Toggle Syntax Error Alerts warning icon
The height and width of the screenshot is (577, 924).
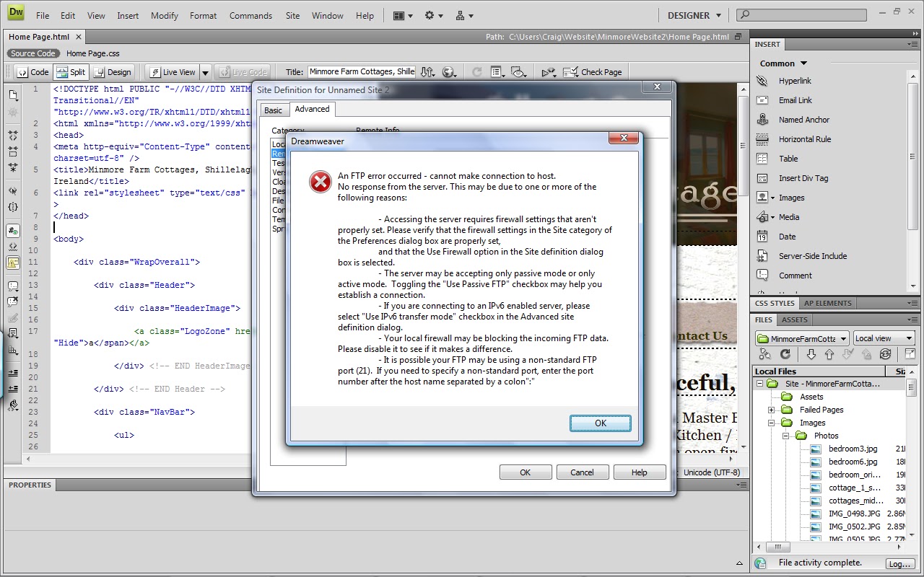(12, 263)
